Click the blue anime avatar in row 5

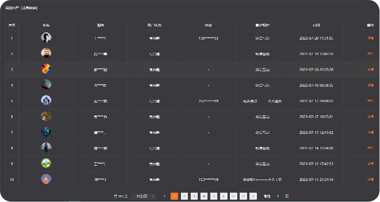(x=46, y=100)
